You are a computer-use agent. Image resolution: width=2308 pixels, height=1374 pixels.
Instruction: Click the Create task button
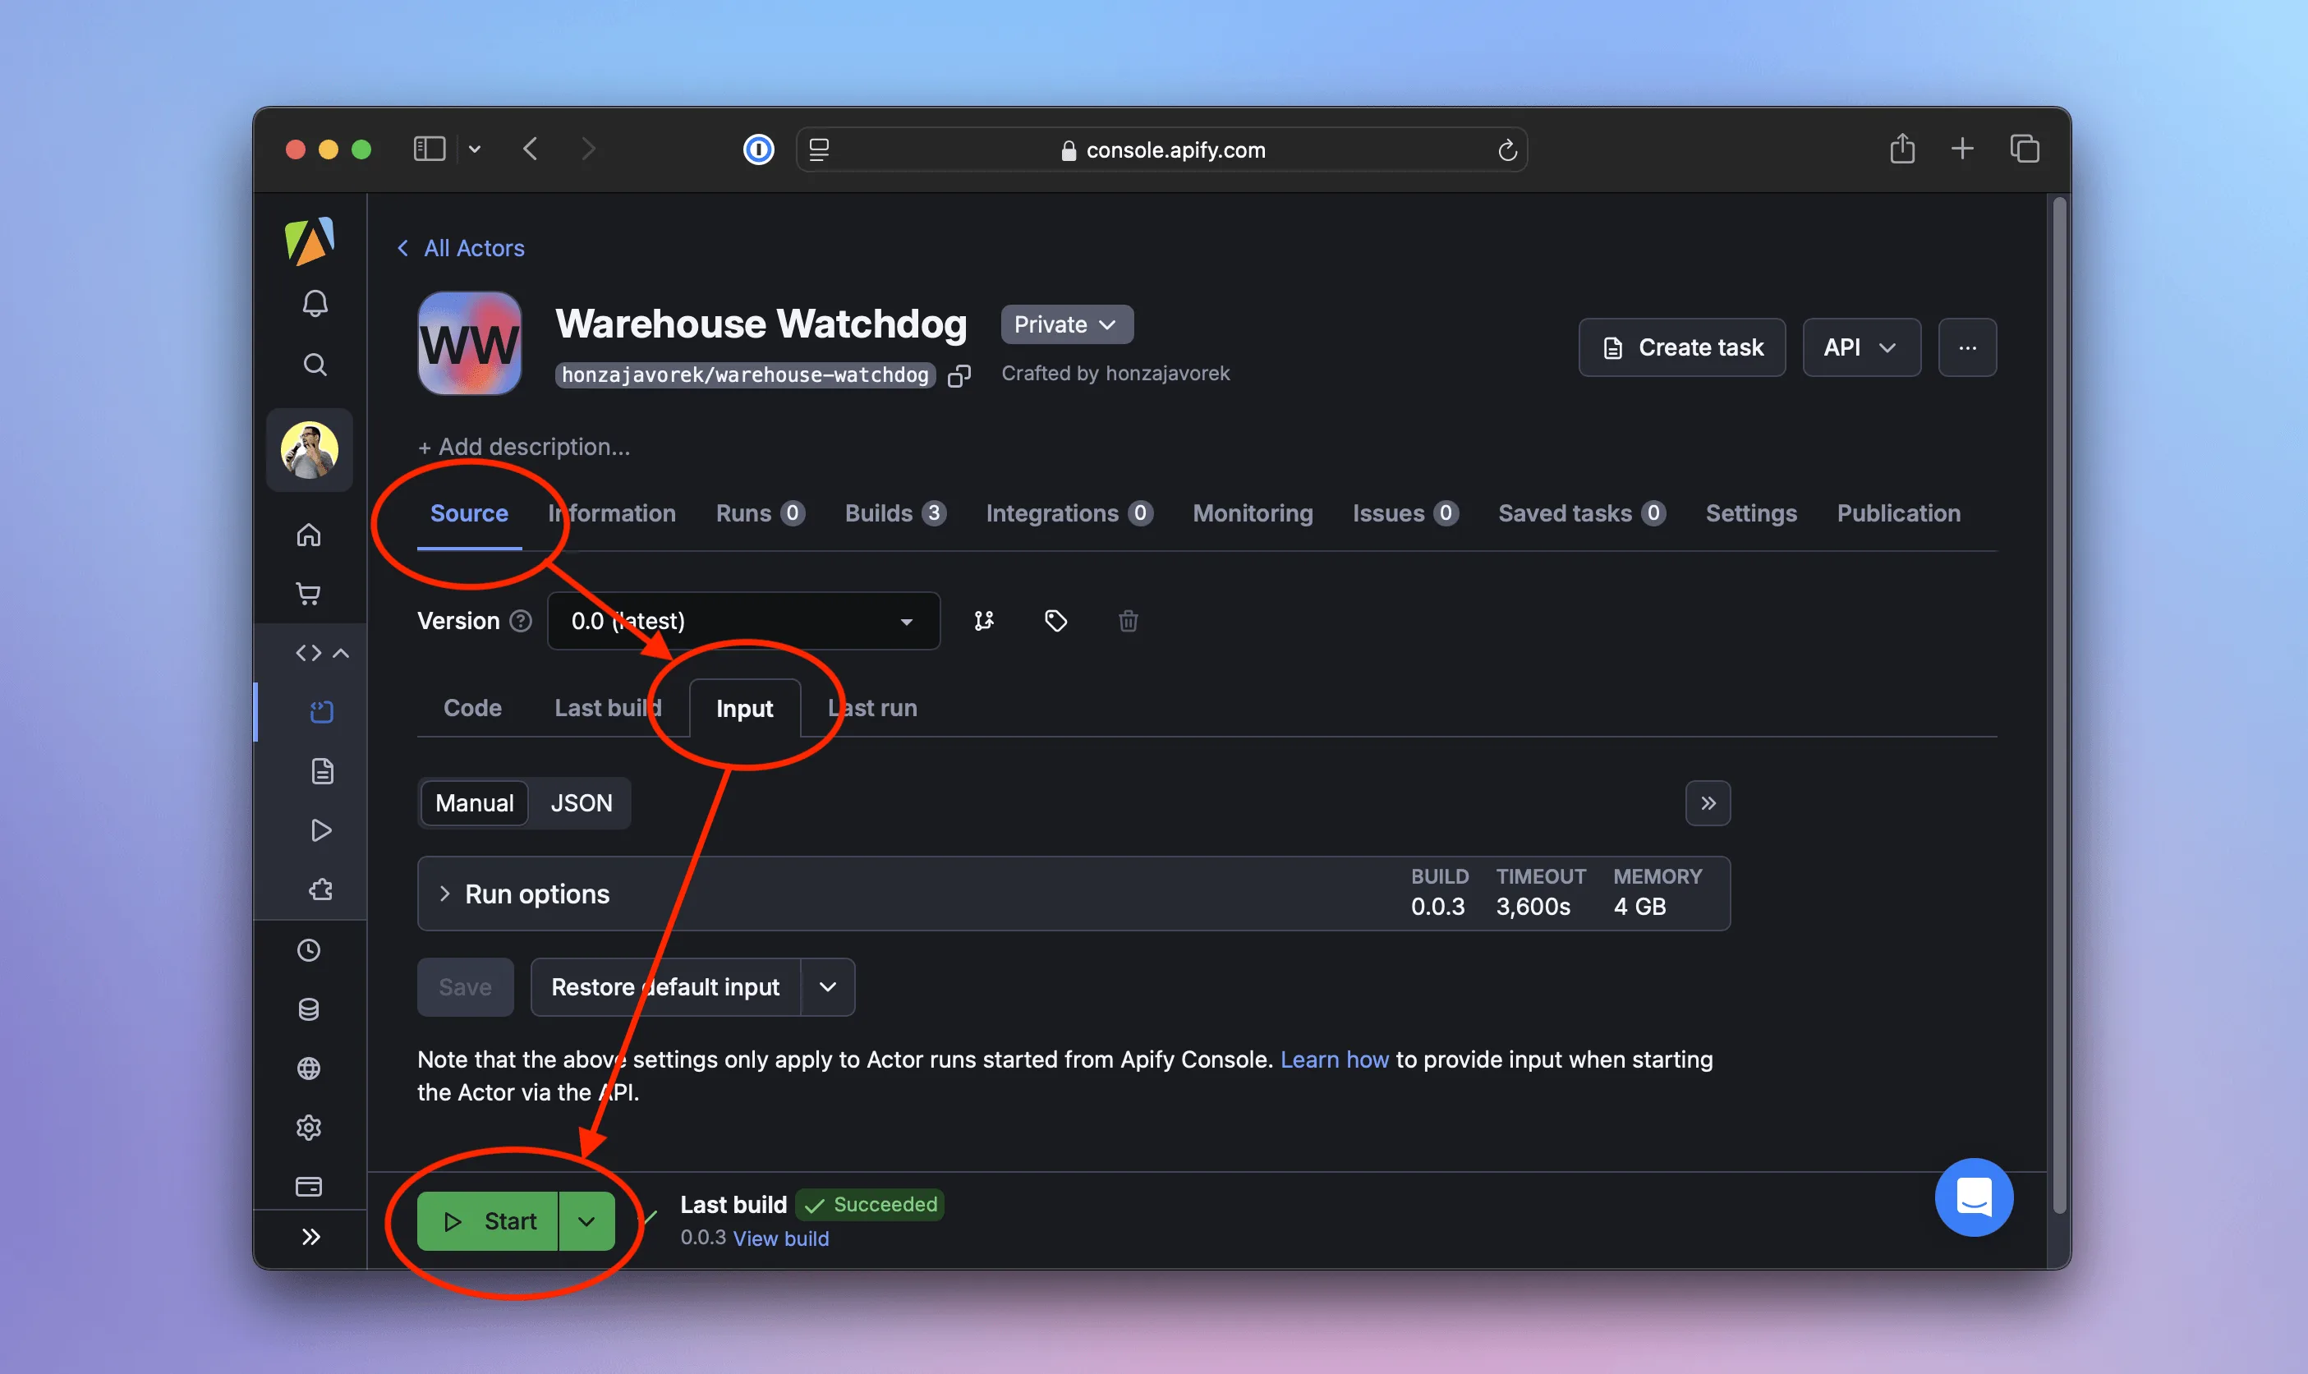coord(1680,347)
